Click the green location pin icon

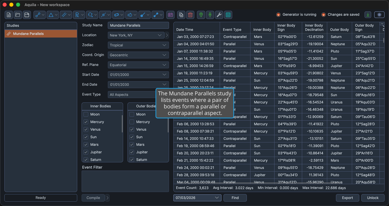click(201, 15)
